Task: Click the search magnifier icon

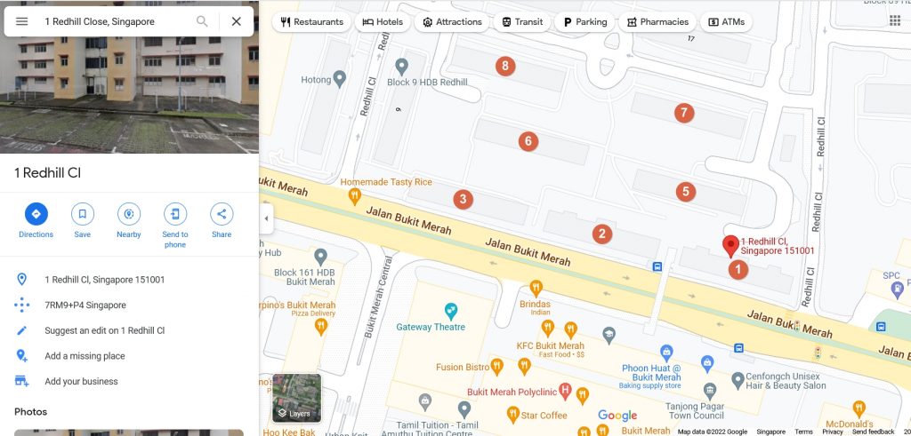Action: (202, 21)
